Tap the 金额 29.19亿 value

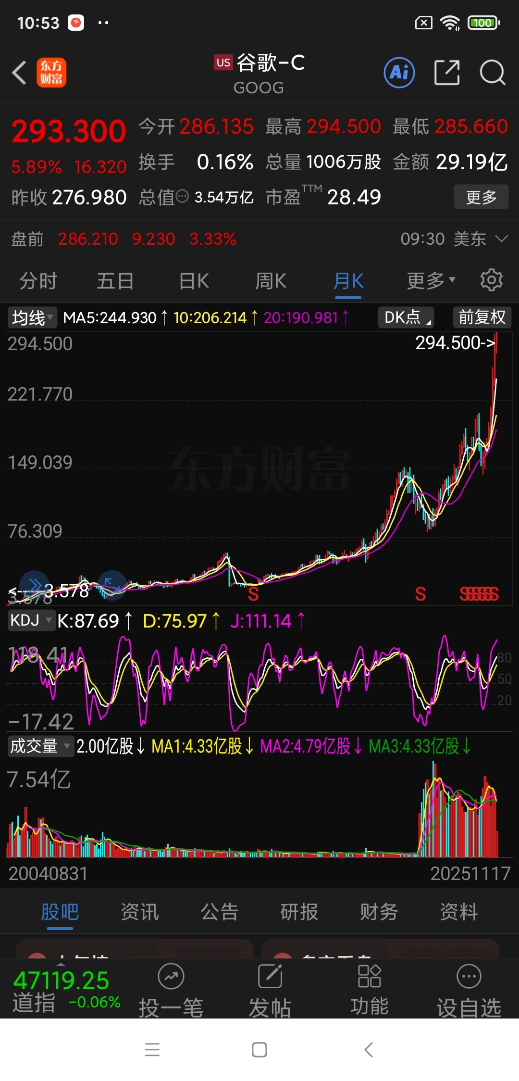coord(471,162)
